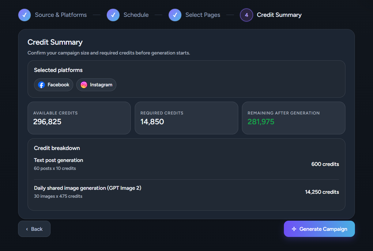373x251 pixels.
Task: Click the Selected platforms heading
Action: point(58,70)
